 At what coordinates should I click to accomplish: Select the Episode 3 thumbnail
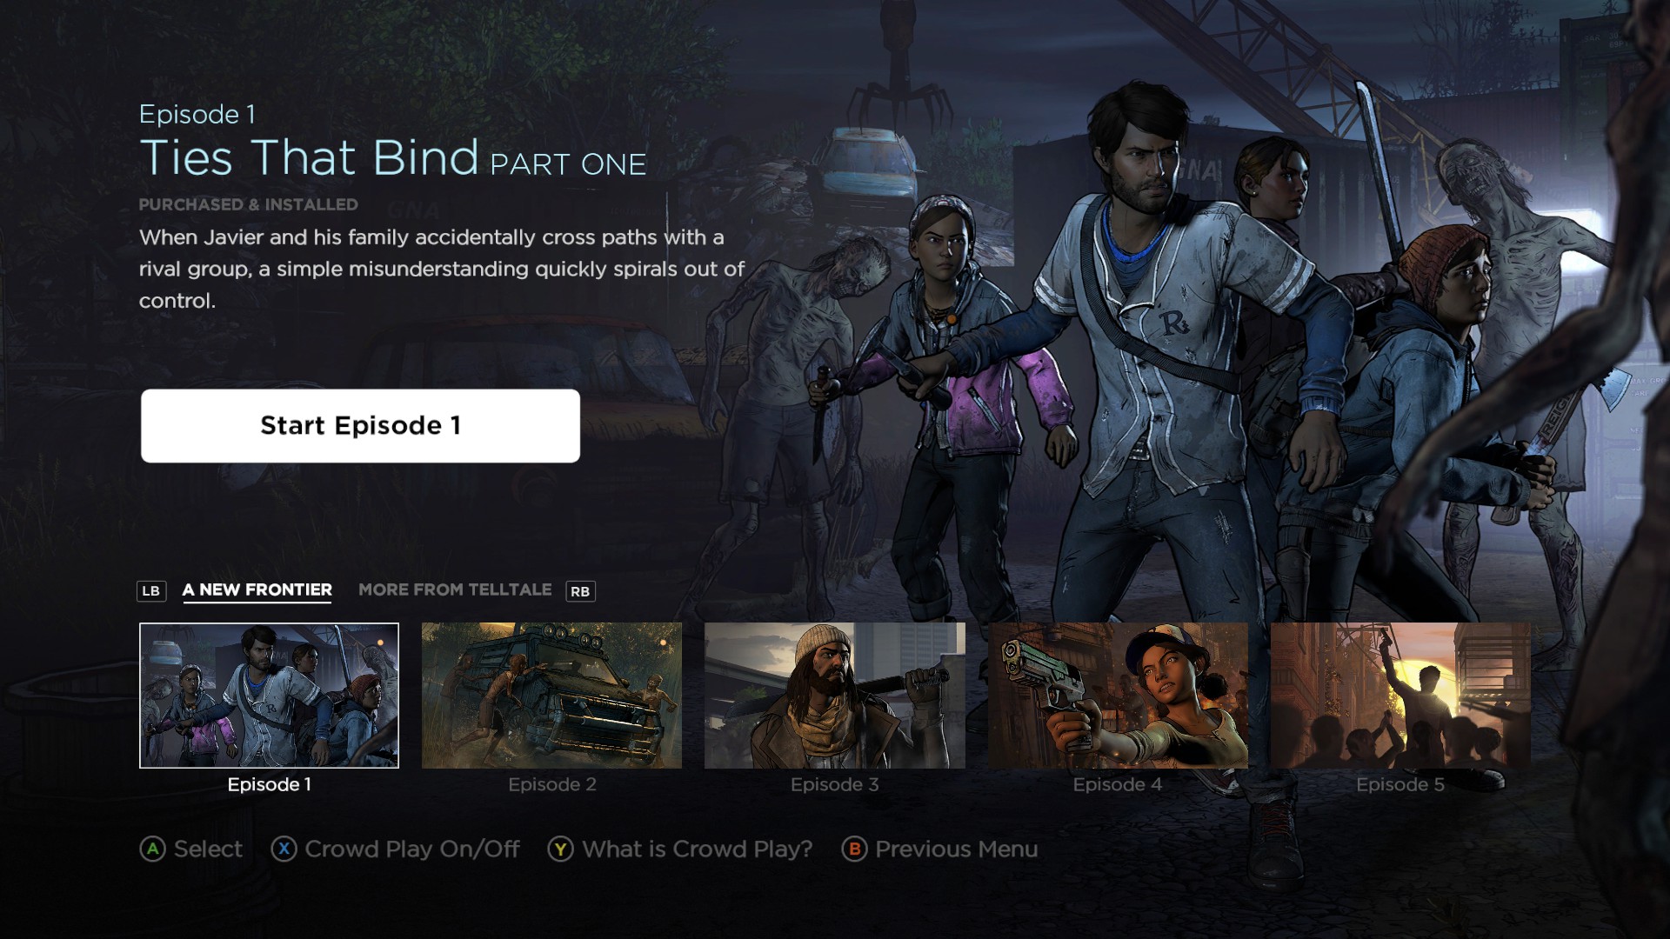point(834,696)
